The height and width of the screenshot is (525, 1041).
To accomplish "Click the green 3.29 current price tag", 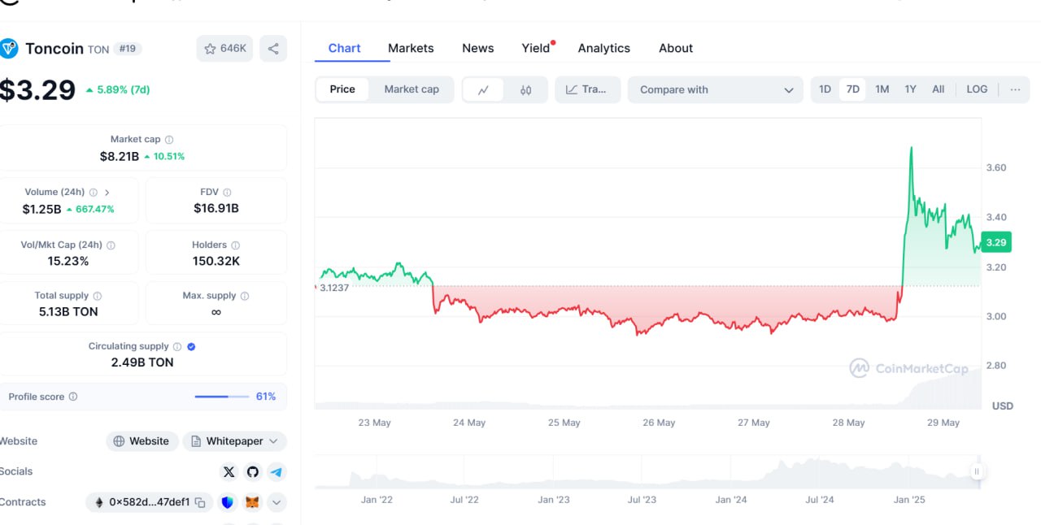I will pyautogui.click(x=996, y=242).
